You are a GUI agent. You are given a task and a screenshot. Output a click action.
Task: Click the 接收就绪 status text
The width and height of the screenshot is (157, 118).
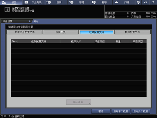click(19, 116)
